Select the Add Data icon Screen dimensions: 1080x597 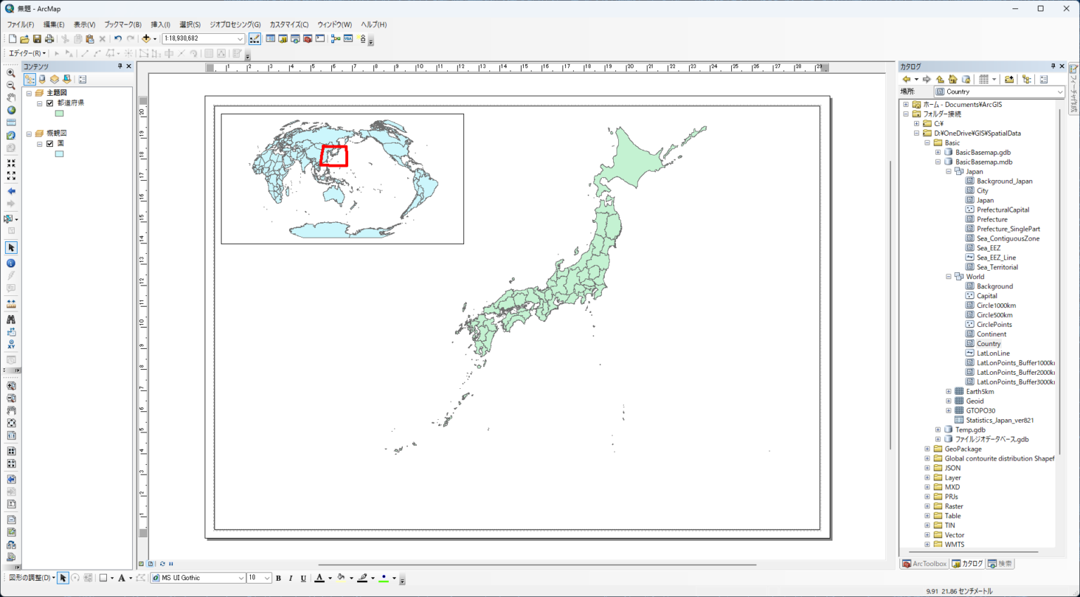(146, 39)
